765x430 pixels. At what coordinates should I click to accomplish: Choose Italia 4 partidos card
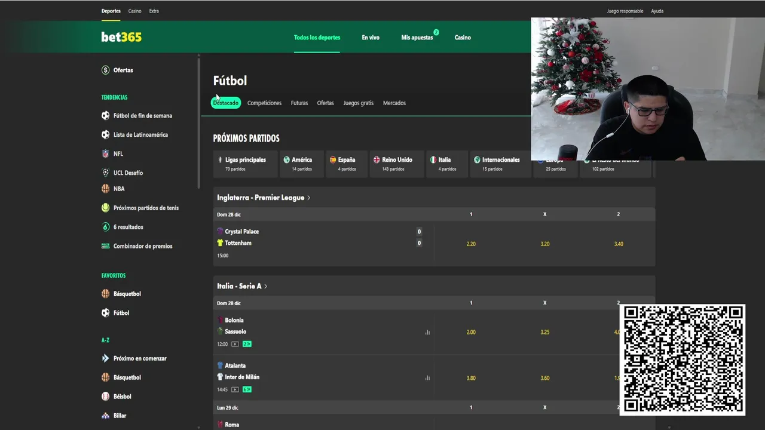click(448, 164)
